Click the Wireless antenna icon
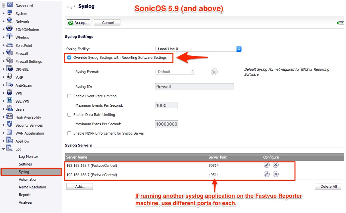The width and height of the screenshot is (346, 213). pos(10,36)
